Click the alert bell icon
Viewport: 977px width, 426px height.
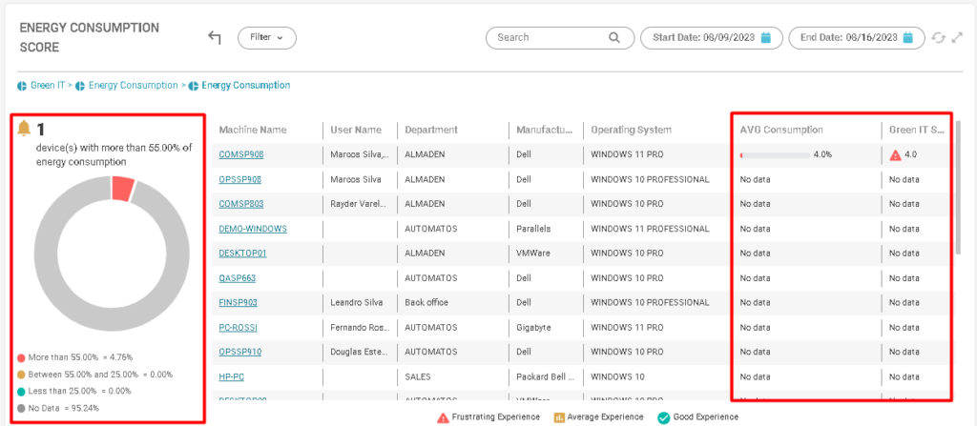point(25,129)
